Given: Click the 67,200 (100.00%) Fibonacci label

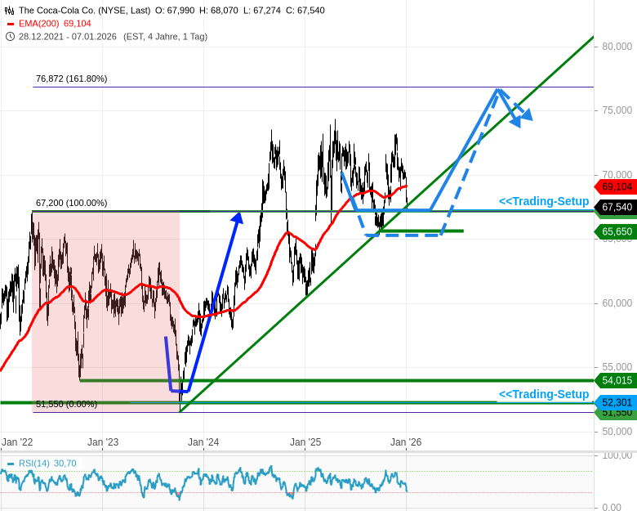Looking at the screenshot, I should pos(71,203).
